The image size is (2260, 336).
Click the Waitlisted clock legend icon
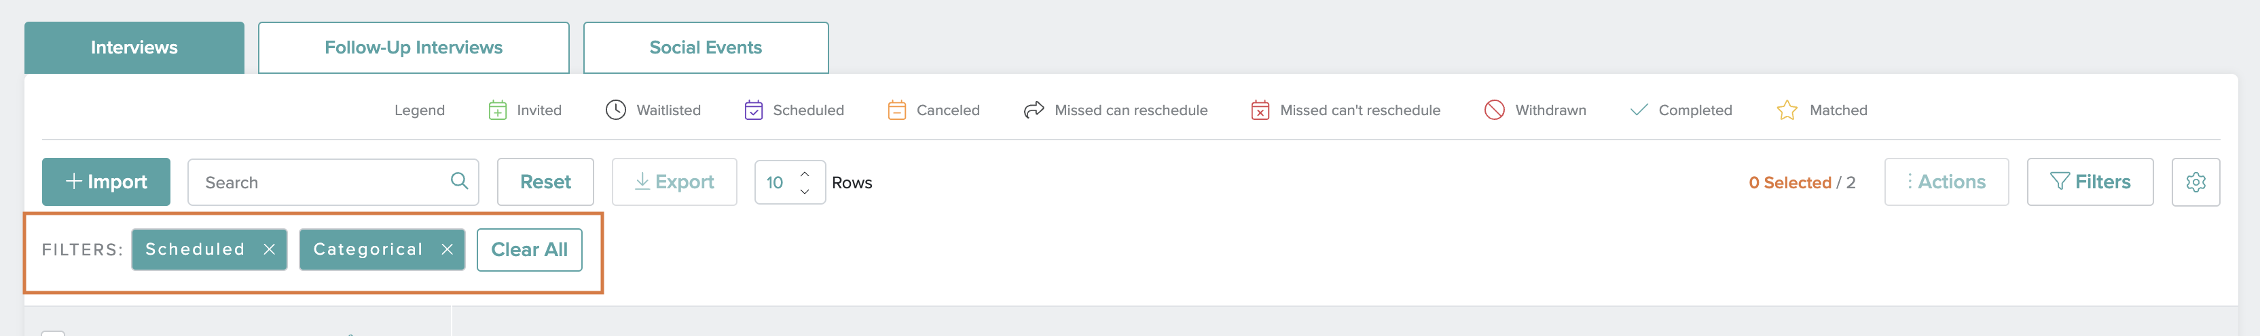click(x=616, y=110)
